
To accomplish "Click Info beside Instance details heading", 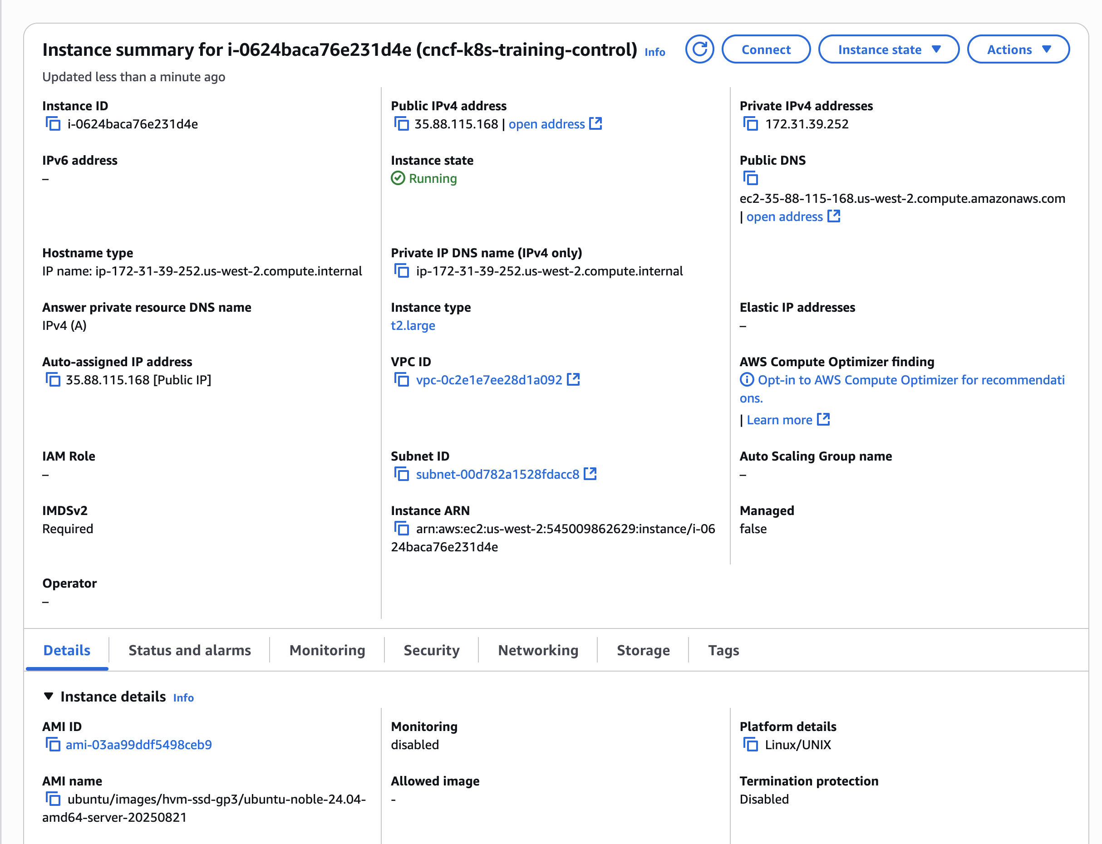I will click(x=183, y=698).
